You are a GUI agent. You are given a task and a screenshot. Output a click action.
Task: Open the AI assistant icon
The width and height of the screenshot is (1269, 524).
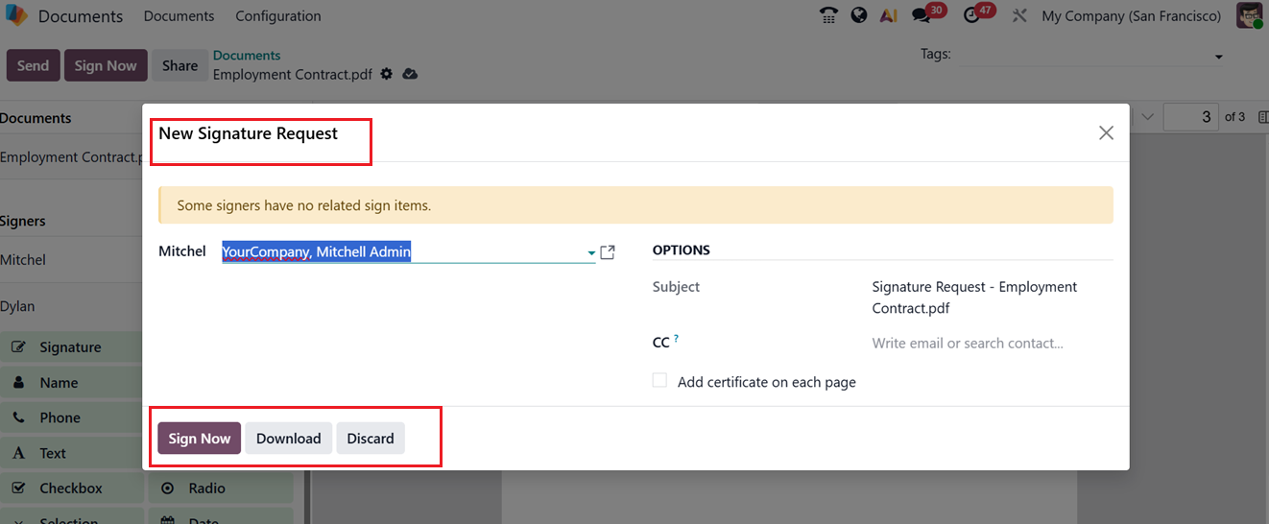[x=889, y=15]
